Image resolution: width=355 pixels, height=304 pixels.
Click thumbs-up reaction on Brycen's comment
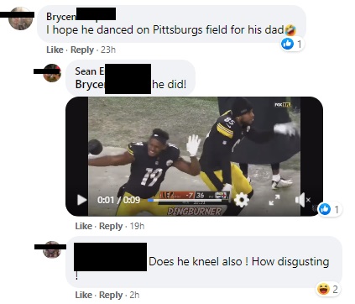[287, 44]
